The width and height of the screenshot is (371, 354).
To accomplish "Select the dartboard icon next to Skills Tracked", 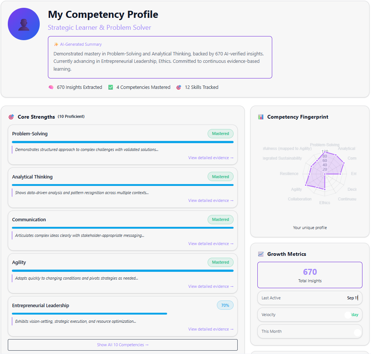I will pos(179,87).
